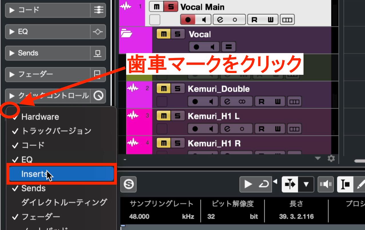The width and height of the screenshot is (365, 230).
Task: Show lanes on Vocal Main track
Action: 287,20
